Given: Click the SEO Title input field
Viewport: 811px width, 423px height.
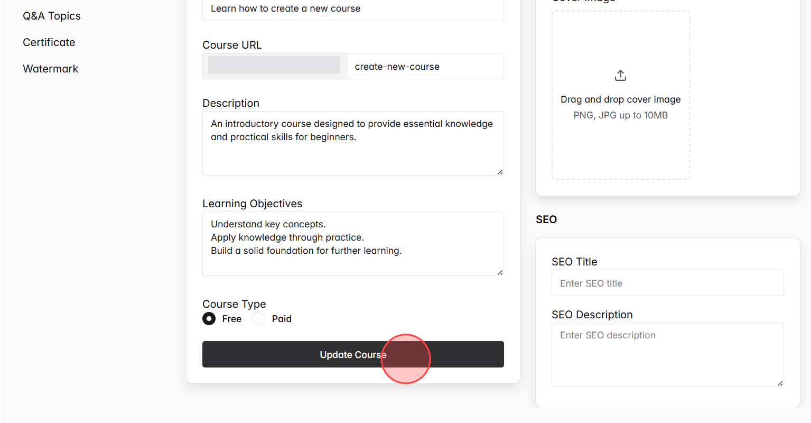Looking at the screenshot, I should point(667,283).
